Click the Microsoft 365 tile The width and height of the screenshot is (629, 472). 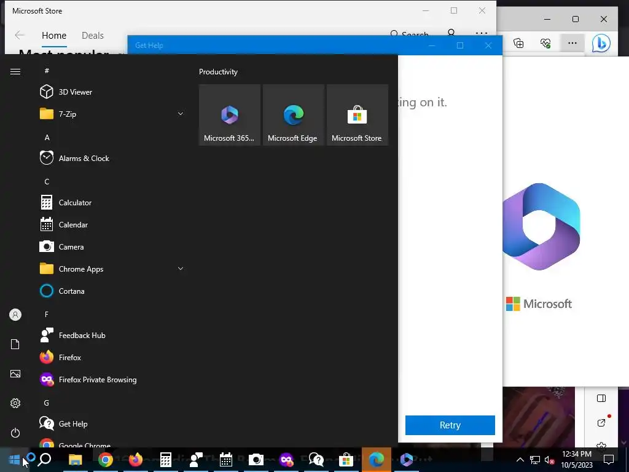[230, 115]
